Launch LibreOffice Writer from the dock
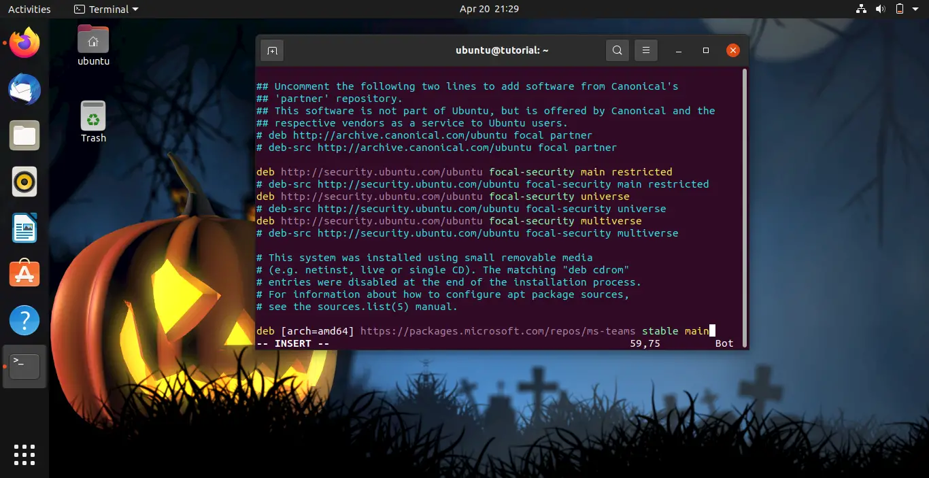The width and height of the screenshot is (929, 478). (24, 228)
